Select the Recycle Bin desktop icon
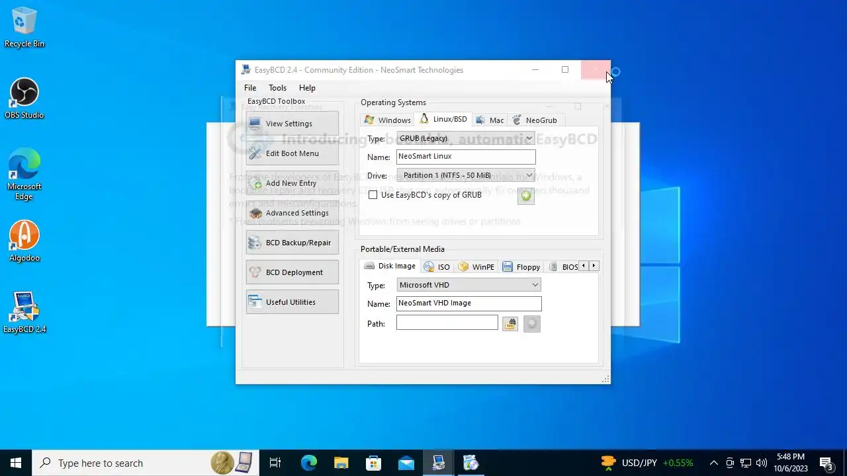The width and height of the screenshot is (847, 476). pyautogui.click(x=24, y=28)
